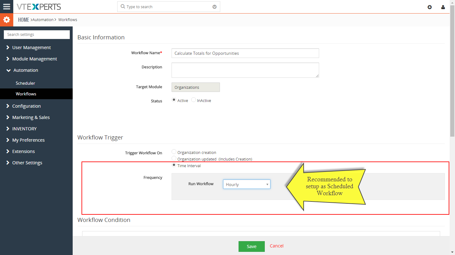This screenshot has height=255, width=455.
Task: Open Scheduler under Automation
Action: coord(25,83)
